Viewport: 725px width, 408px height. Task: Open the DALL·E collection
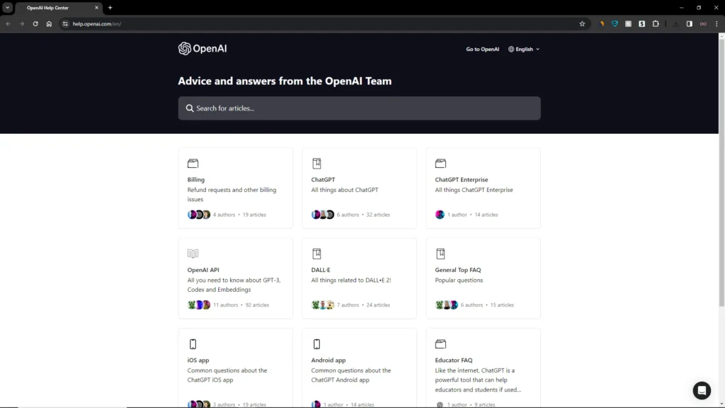[x=359, y=278]
